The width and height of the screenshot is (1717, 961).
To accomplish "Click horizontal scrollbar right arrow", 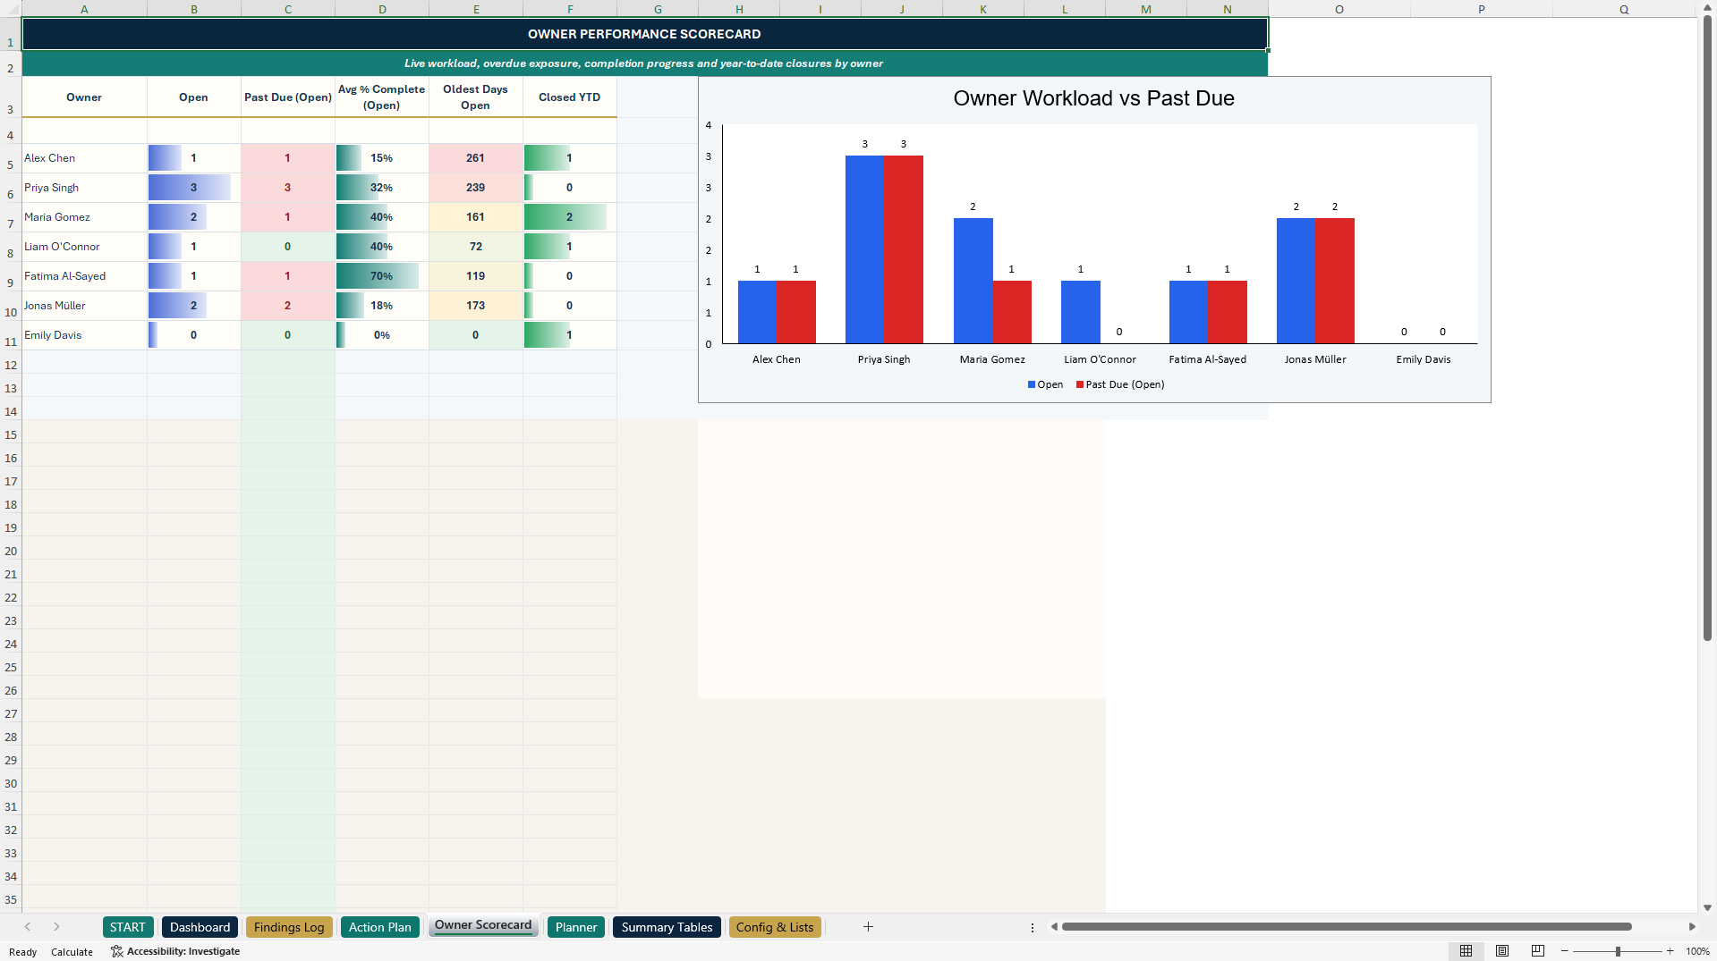I will (x=1692, y=927).
